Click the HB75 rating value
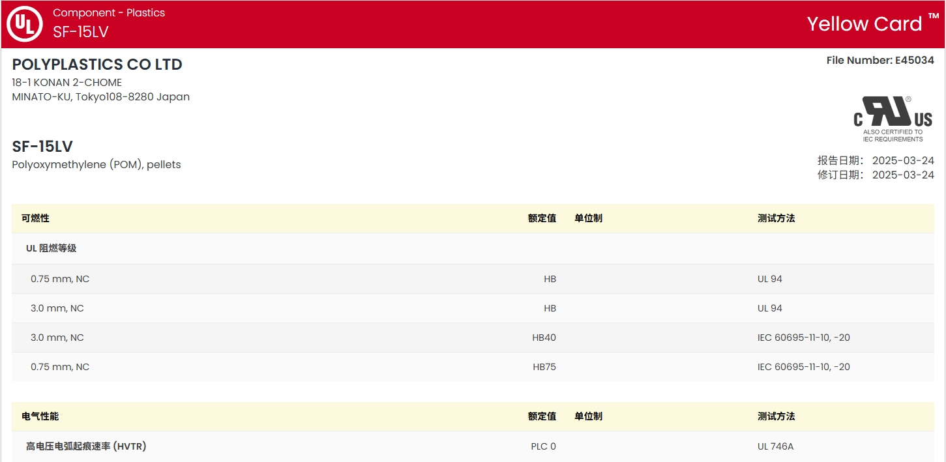This screenshot has width=946, height=462. tap(544, 367)
